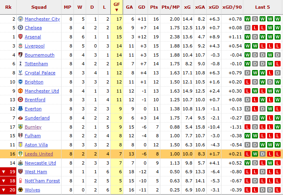The height and width of the screenshot is (195, 283).
Task: Sort table by GF column header
Action: [x=116, y=7]
